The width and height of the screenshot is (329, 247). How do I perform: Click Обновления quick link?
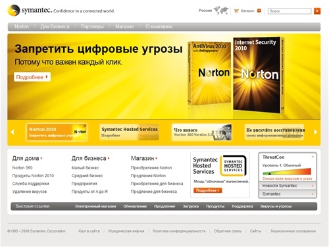click(x=135, y=206)
